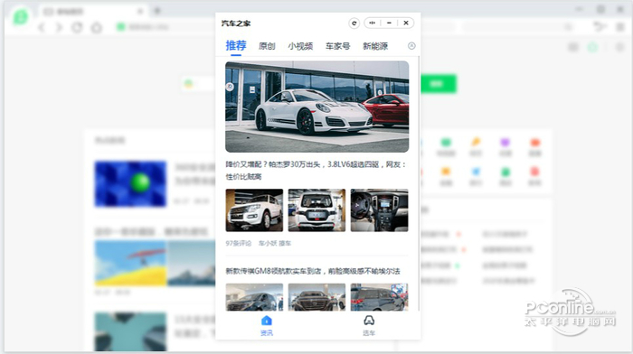Select the 资讯 bottom navigation icon
Image resolution: width=633 pixels, height=354 pixels.
pyautogui.click(x=267, y=325)
